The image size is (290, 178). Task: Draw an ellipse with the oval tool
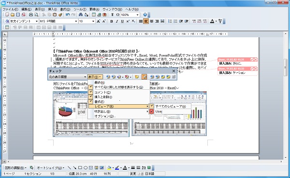coord(86,167)
